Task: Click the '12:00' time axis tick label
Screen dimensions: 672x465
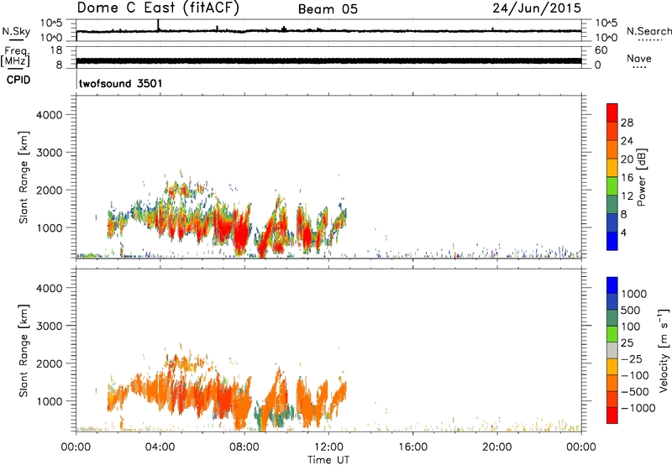Action: 328,447
